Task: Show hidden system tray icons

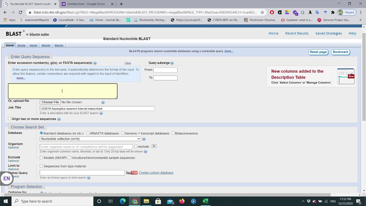Action: [303, 201]
